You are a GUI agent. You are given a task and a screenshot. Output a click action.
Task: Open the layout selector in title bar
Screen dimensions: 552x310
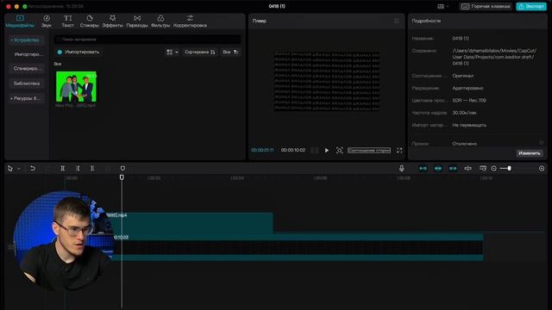(442, 6)
